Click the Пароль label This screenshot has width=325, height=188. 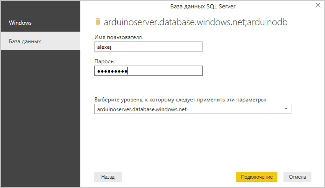point(104,61)
